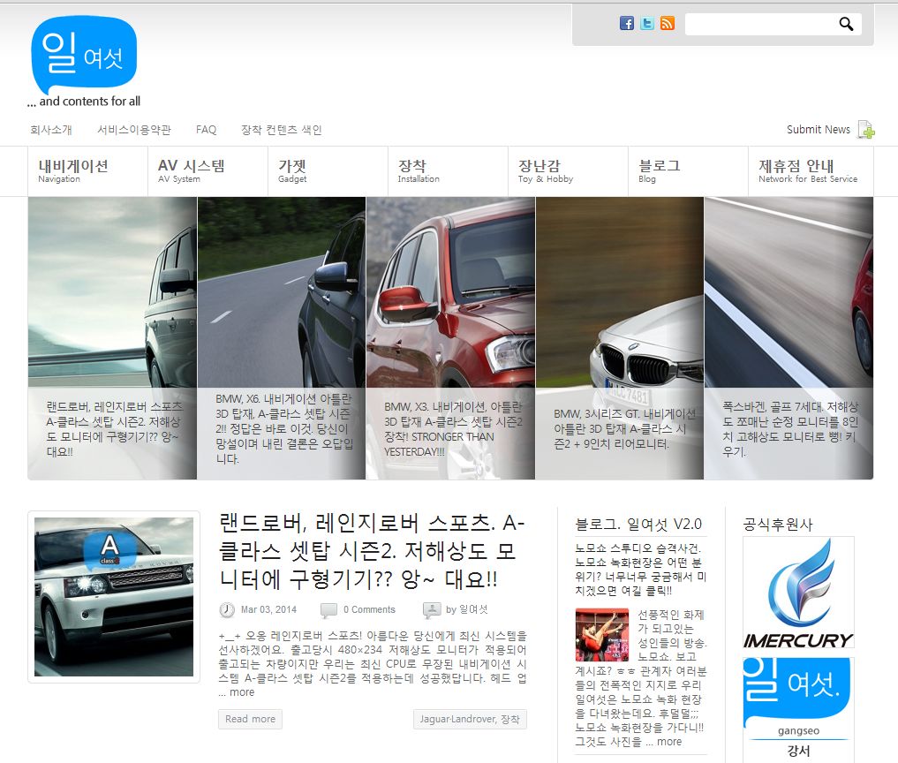Viewport: 898px width, 763px height.
Task: Open the 노모쇼 스튜디오 습격사건 blog post
Action: click(641, 570)
